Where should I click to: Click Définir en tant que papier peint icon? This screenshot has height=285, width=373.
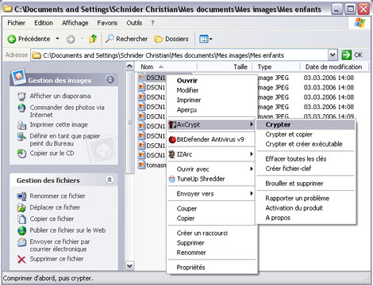click(x=21, y=136)
